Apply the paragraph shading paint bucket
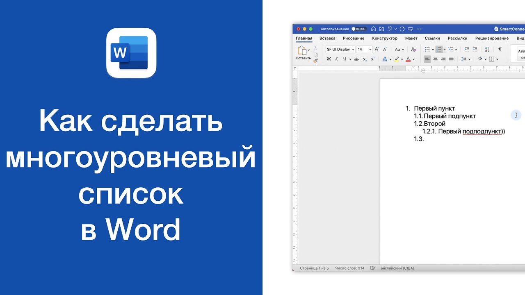The height and width of the screenshot is (295, 525). click(x=480, y=59)
